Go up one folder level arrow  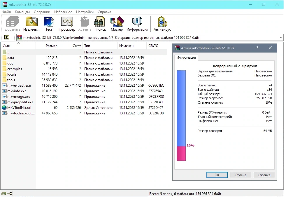[x=6, y=37]
